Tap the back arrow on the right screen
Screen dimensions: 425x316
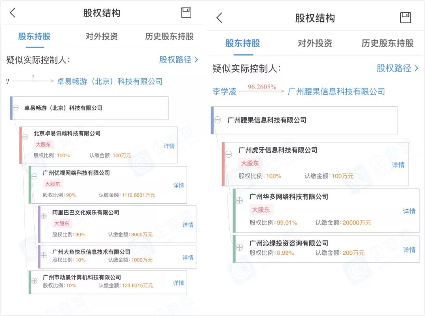point(219,18)
